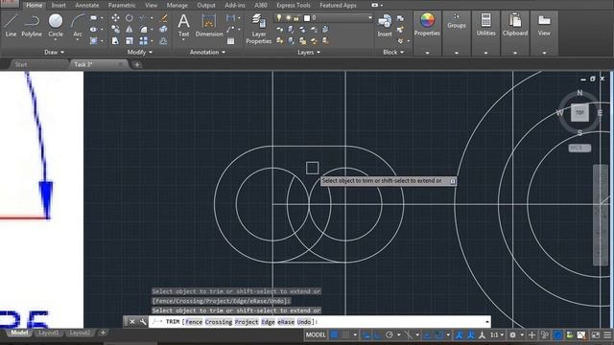Toggle the blue circle icon in status bar
This screenshot has width=614, height=345.
557,334
